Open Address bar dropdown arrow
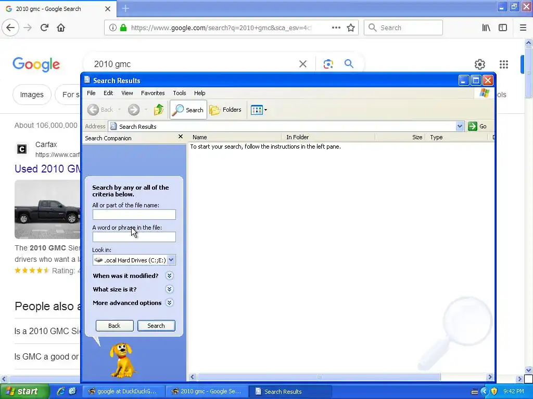The image size is (533, 399). click(460, 126)
